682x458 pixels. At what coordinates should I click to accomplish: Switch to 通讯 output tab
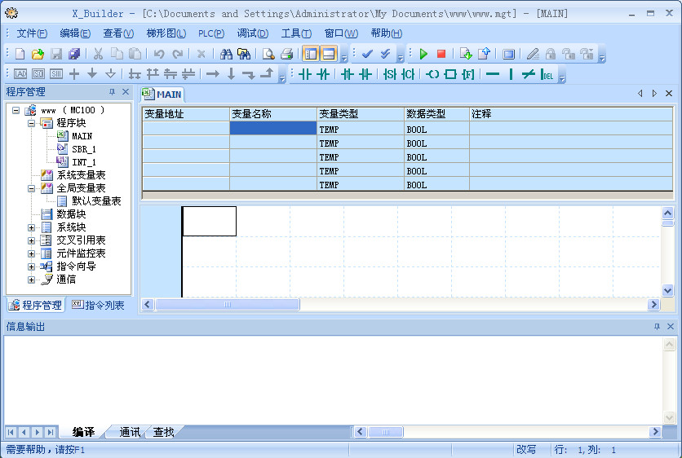pos(130,432)
